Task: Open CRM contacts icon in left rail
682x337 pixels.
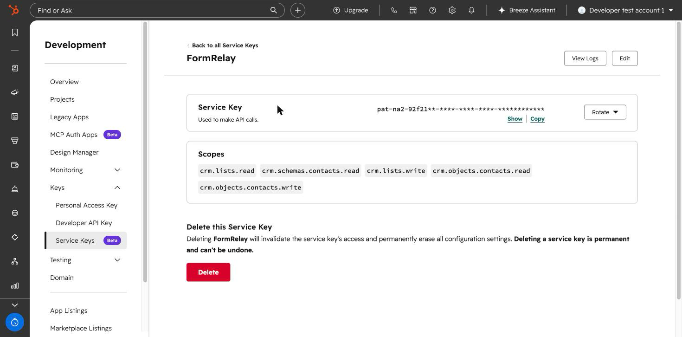Action: coord(15,68)
